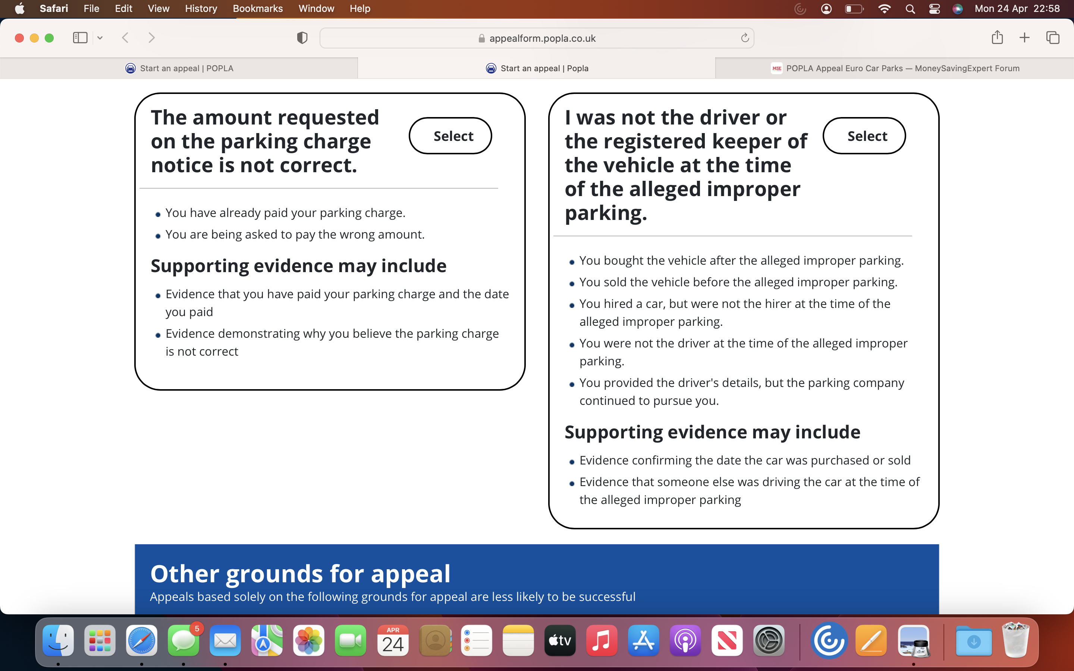This screenshot has height=671, width=1074.
Task: Open a new tab with the plus button
Action: [1025, 37]
